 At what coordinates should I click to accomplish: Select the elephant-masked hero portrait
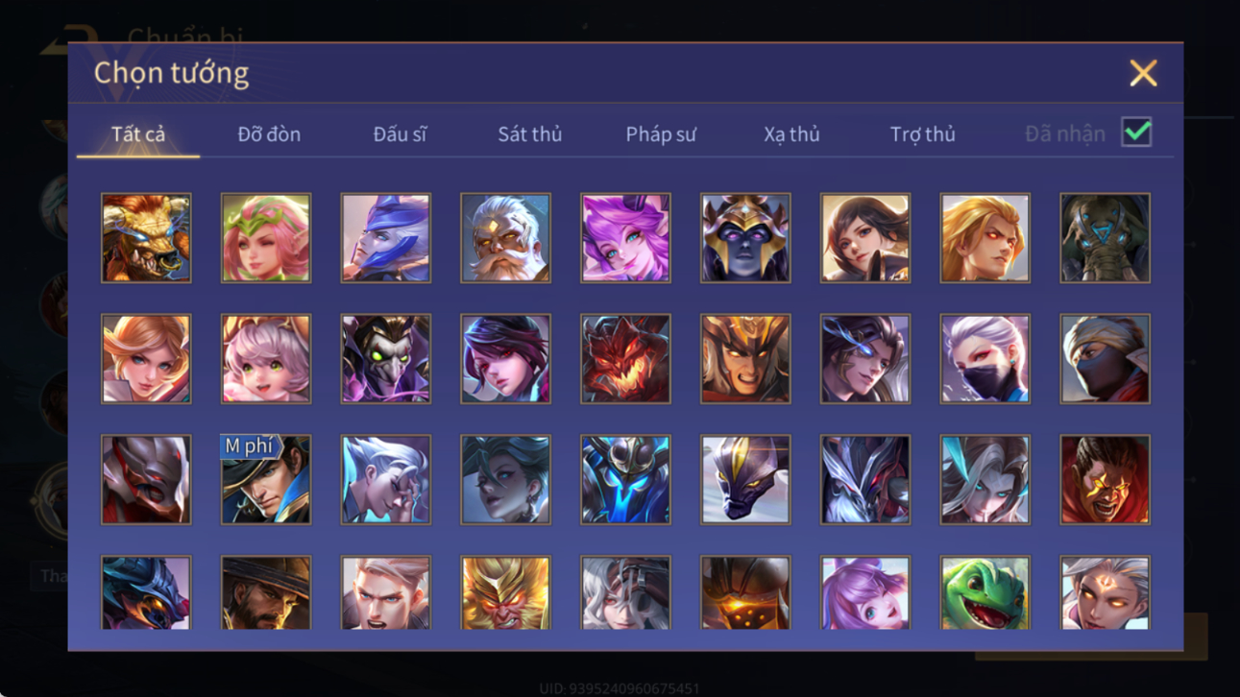(x=1105, y=238)
